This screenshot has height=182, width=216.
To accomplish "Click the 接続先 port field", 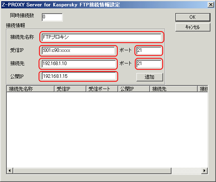I will point(149,63).
